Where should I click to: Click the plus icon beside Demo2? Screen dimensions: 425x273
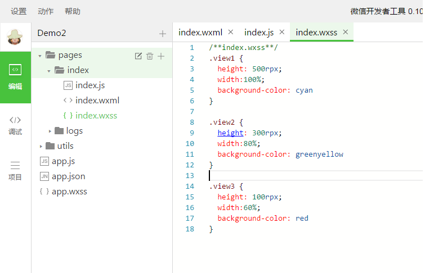coord(163,34)
